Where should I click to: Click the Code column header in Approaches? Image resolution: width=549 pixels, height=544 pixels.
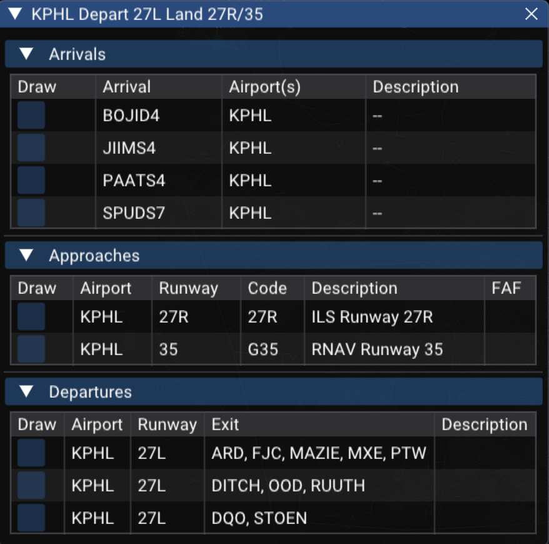click(x=267, y=288)
